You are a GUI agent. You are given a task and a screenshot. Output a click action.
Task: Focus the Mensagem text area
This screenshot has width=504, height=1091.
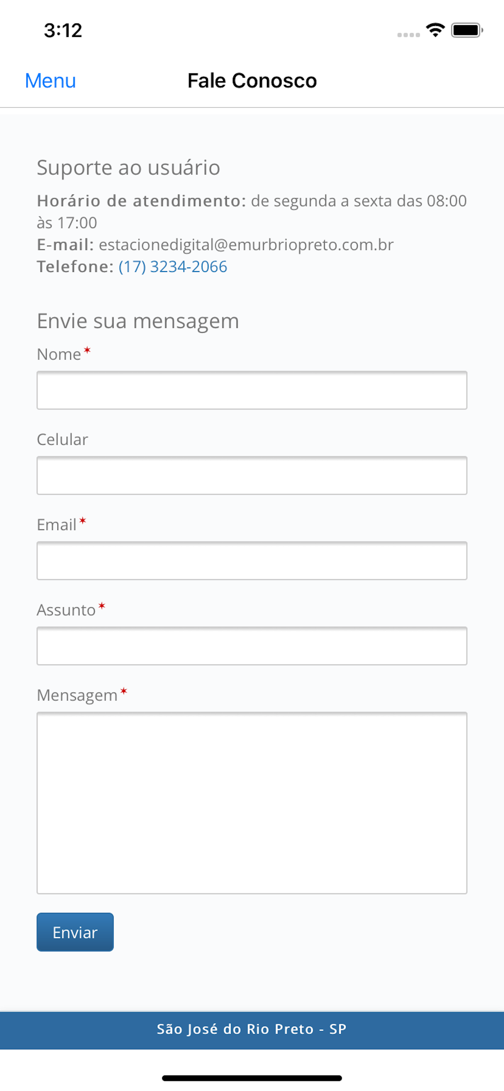[x=252, y=802]
